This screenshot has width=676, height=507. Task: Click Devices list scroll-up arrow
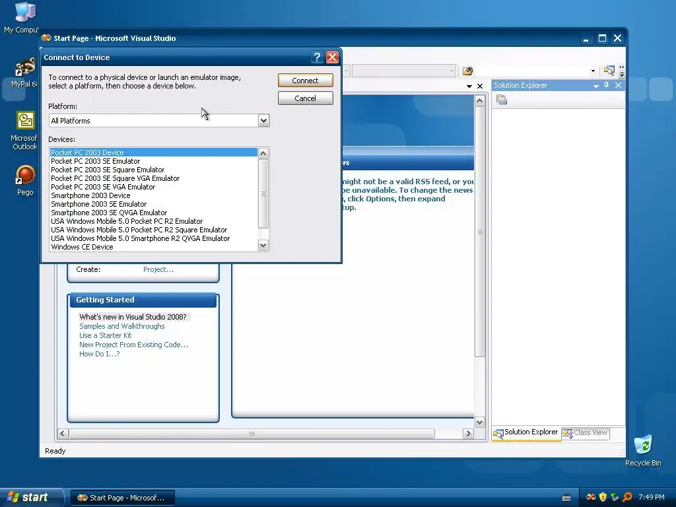263,153
